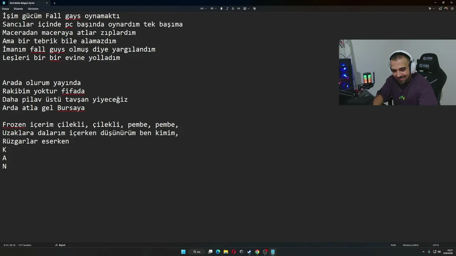Image resolution: width=456 pixels, height=256 pixels.
Task: Click the Biçimli formatting status button
Action: coord(60,245)
